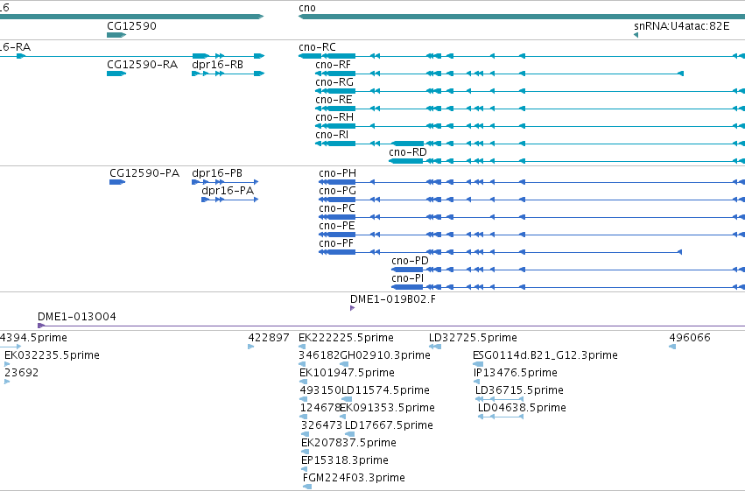Screen dimensions: 745x491
Task: Click the 496066 feature label
Action: 690,338
